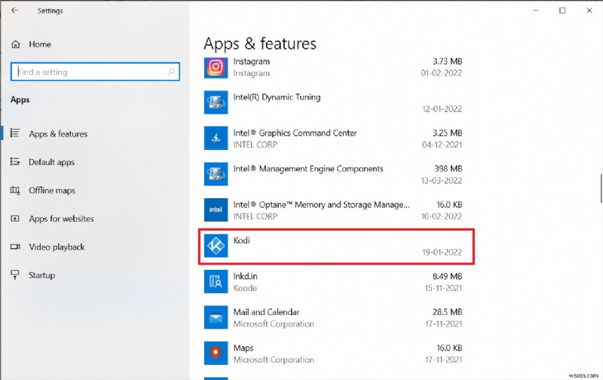Click the Intel Graphics Command Center icon
This screenshot has width=603, height=380.
[x=216, y=139]
